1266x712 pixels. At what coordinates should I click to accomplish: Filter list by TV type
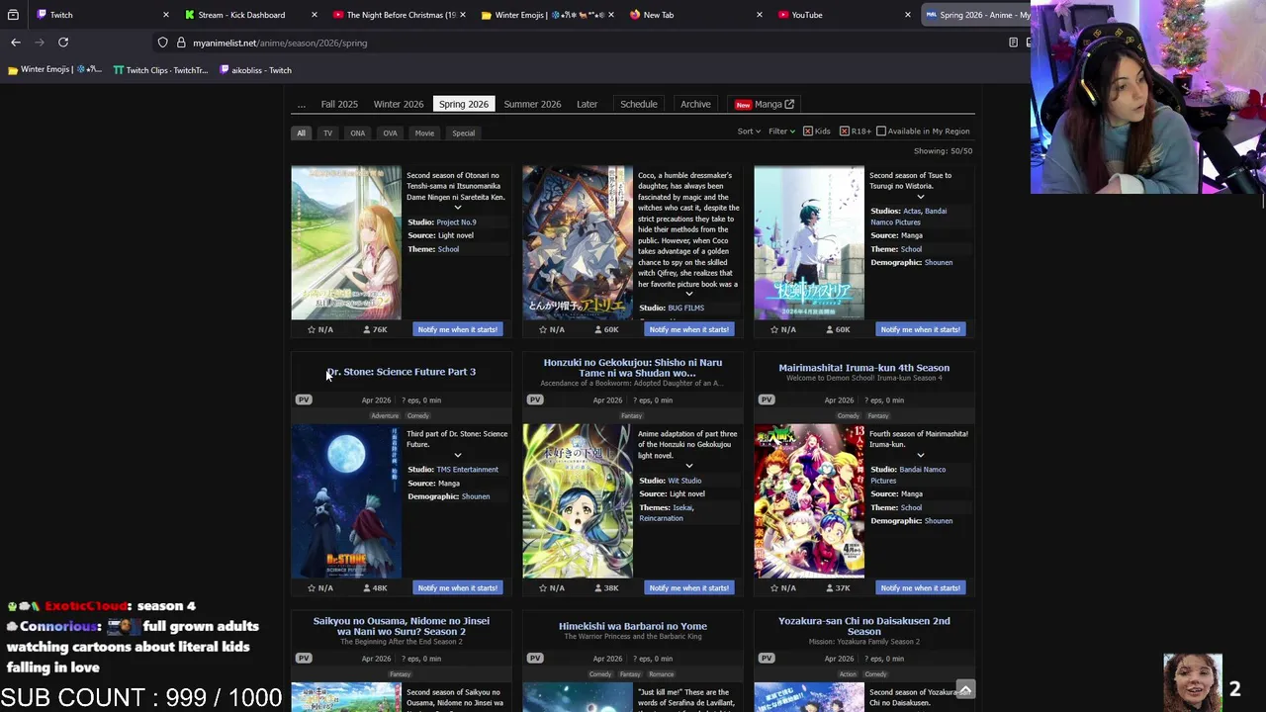(327, 133)
